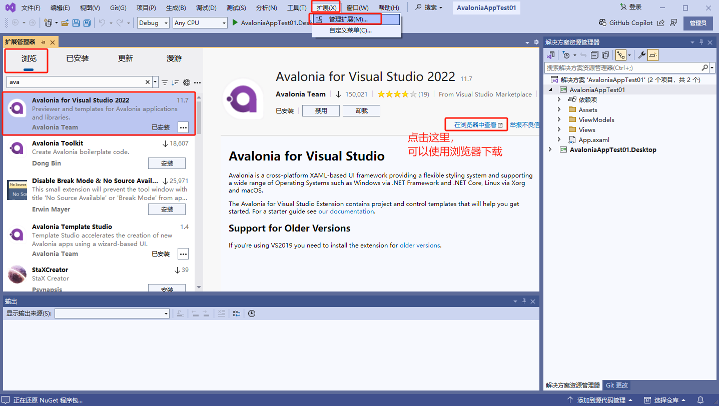
Task: Click the extension list vertical scrollbar
Action: tap(199, 191)
